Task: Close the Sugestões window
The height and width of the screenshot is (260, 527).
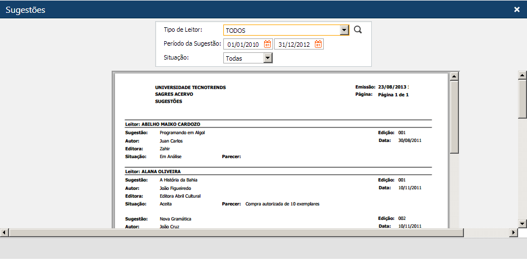Action: point(517,9)
